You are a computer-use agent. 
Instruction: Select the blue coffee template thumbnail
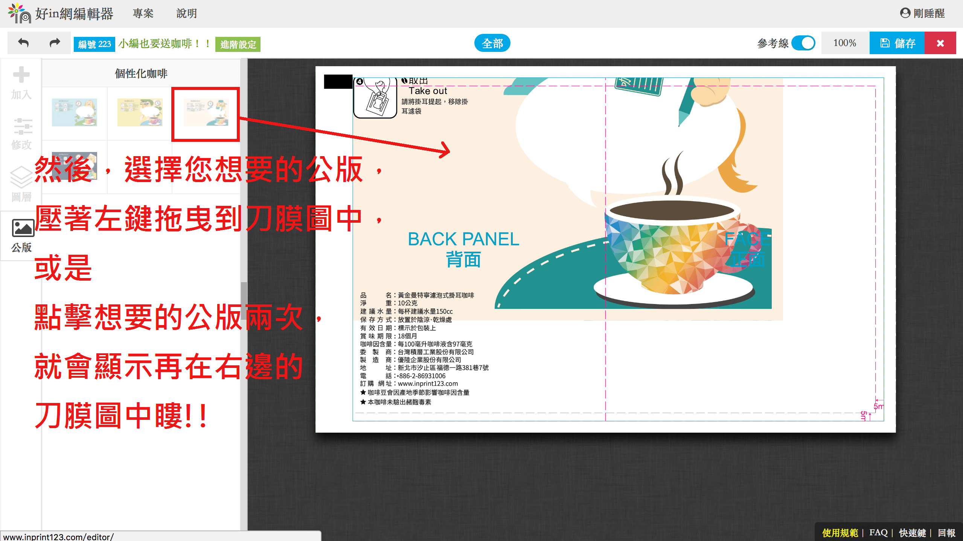coord(75,112)
